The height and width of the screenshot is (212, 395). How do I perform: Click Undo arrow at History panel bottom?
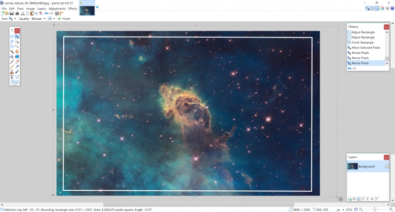click(350, 68)
